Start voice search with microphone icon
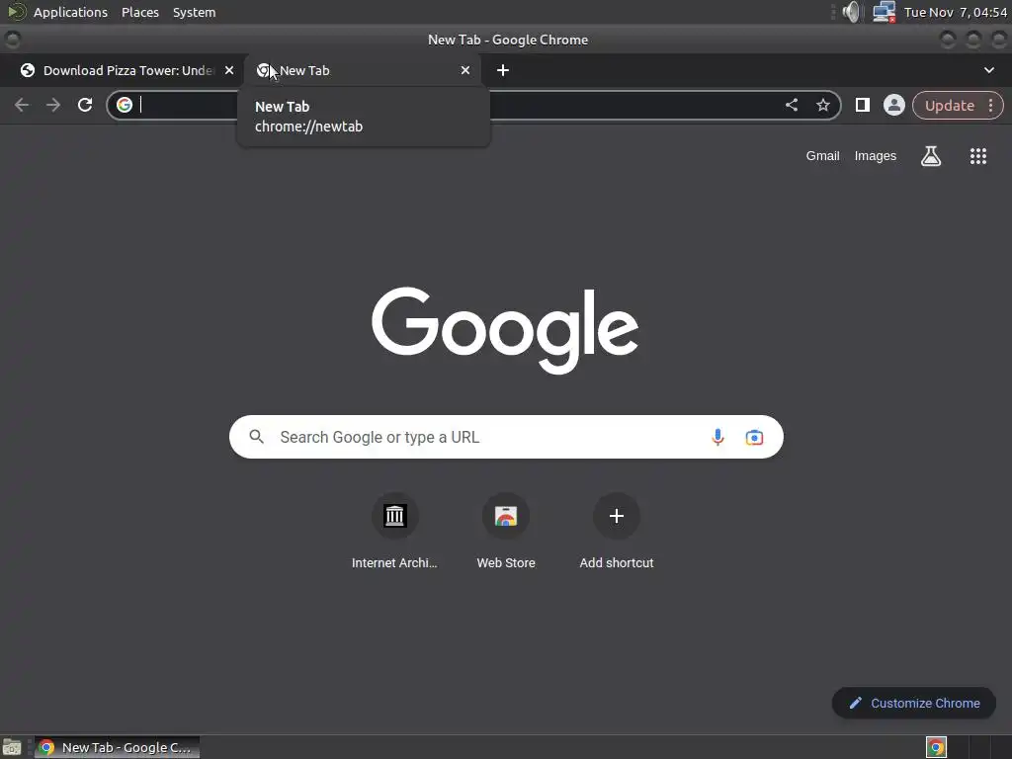 pyautogui.click(x=717, y=437)
